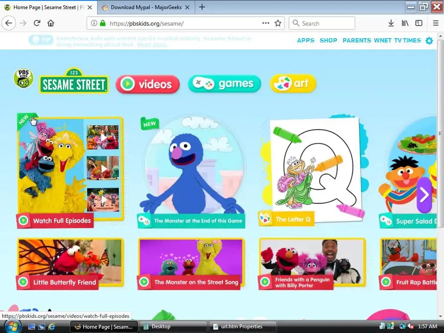Click the network tray icon
The width and height of the screenshot is (444, 333).
click(x=402, y=326)
